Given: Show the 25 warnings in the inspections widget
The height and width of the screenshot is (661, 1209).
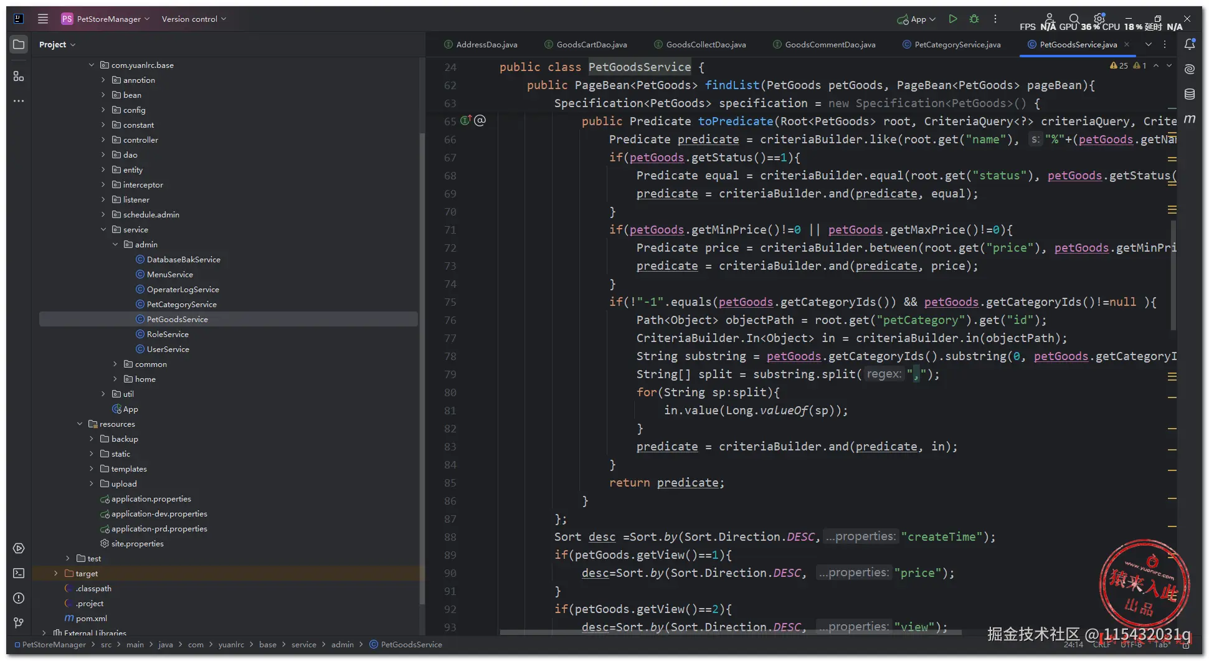Looking at the screenshot, I should [1119, 65].
